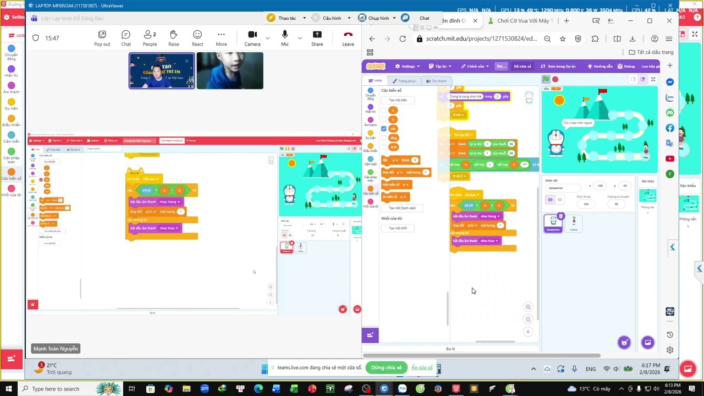Bookmark this page with the star icon
This screenshot has width=704, height=396.
point(563,38)
